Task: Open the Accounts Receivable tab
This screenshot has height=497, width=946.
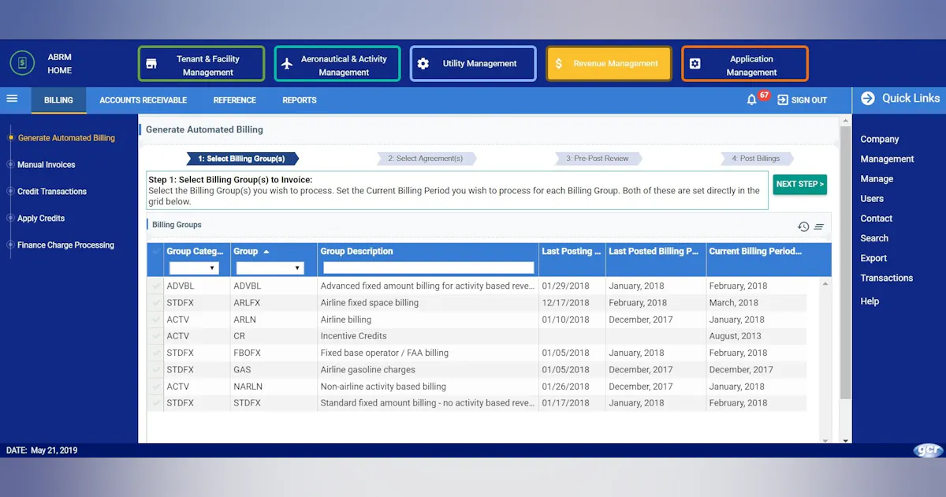Action: click(143, 100)
